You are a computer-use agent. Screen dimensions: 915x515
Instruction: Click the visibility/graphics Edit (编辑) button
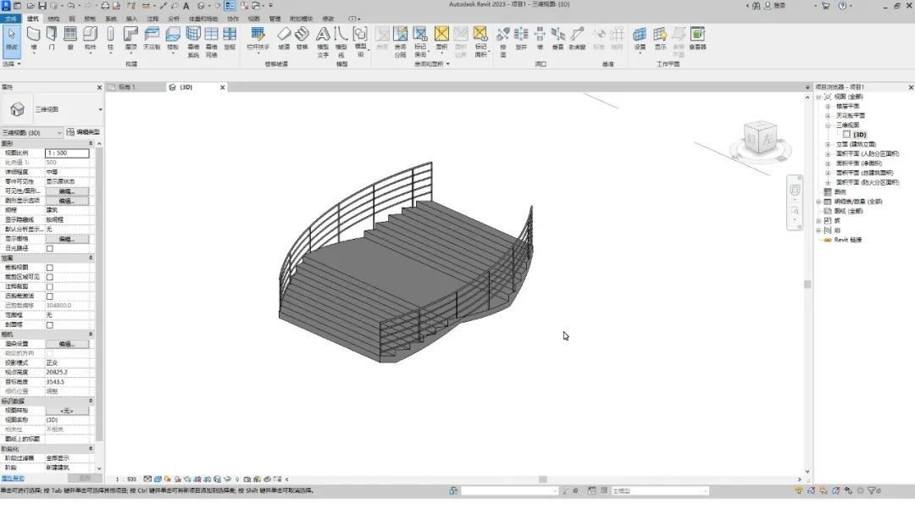(x=67, y=191)
